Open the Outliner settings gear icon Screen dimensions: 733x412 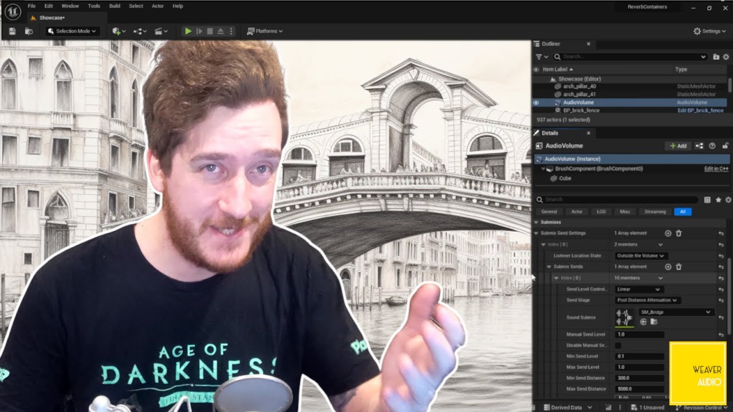point(726,57)
